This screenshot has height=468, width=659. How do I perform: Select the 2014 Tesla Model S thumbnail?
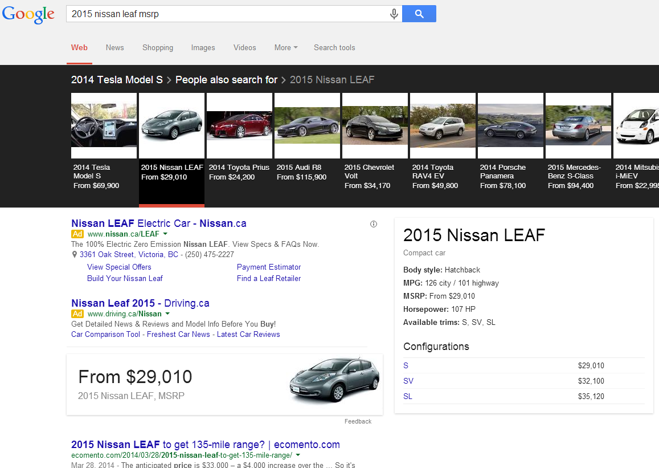pos(104,126)
